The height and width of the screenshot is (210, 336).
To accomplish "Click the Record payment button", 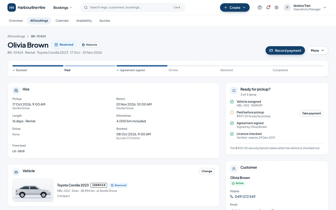I will (285, 51).
